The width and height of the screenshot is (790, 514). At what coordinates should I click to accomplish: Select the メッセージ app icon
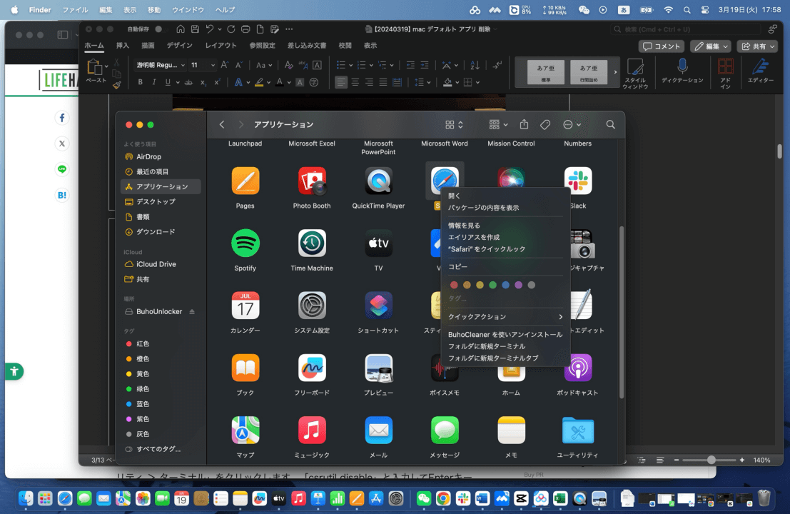tap(445, 430)
